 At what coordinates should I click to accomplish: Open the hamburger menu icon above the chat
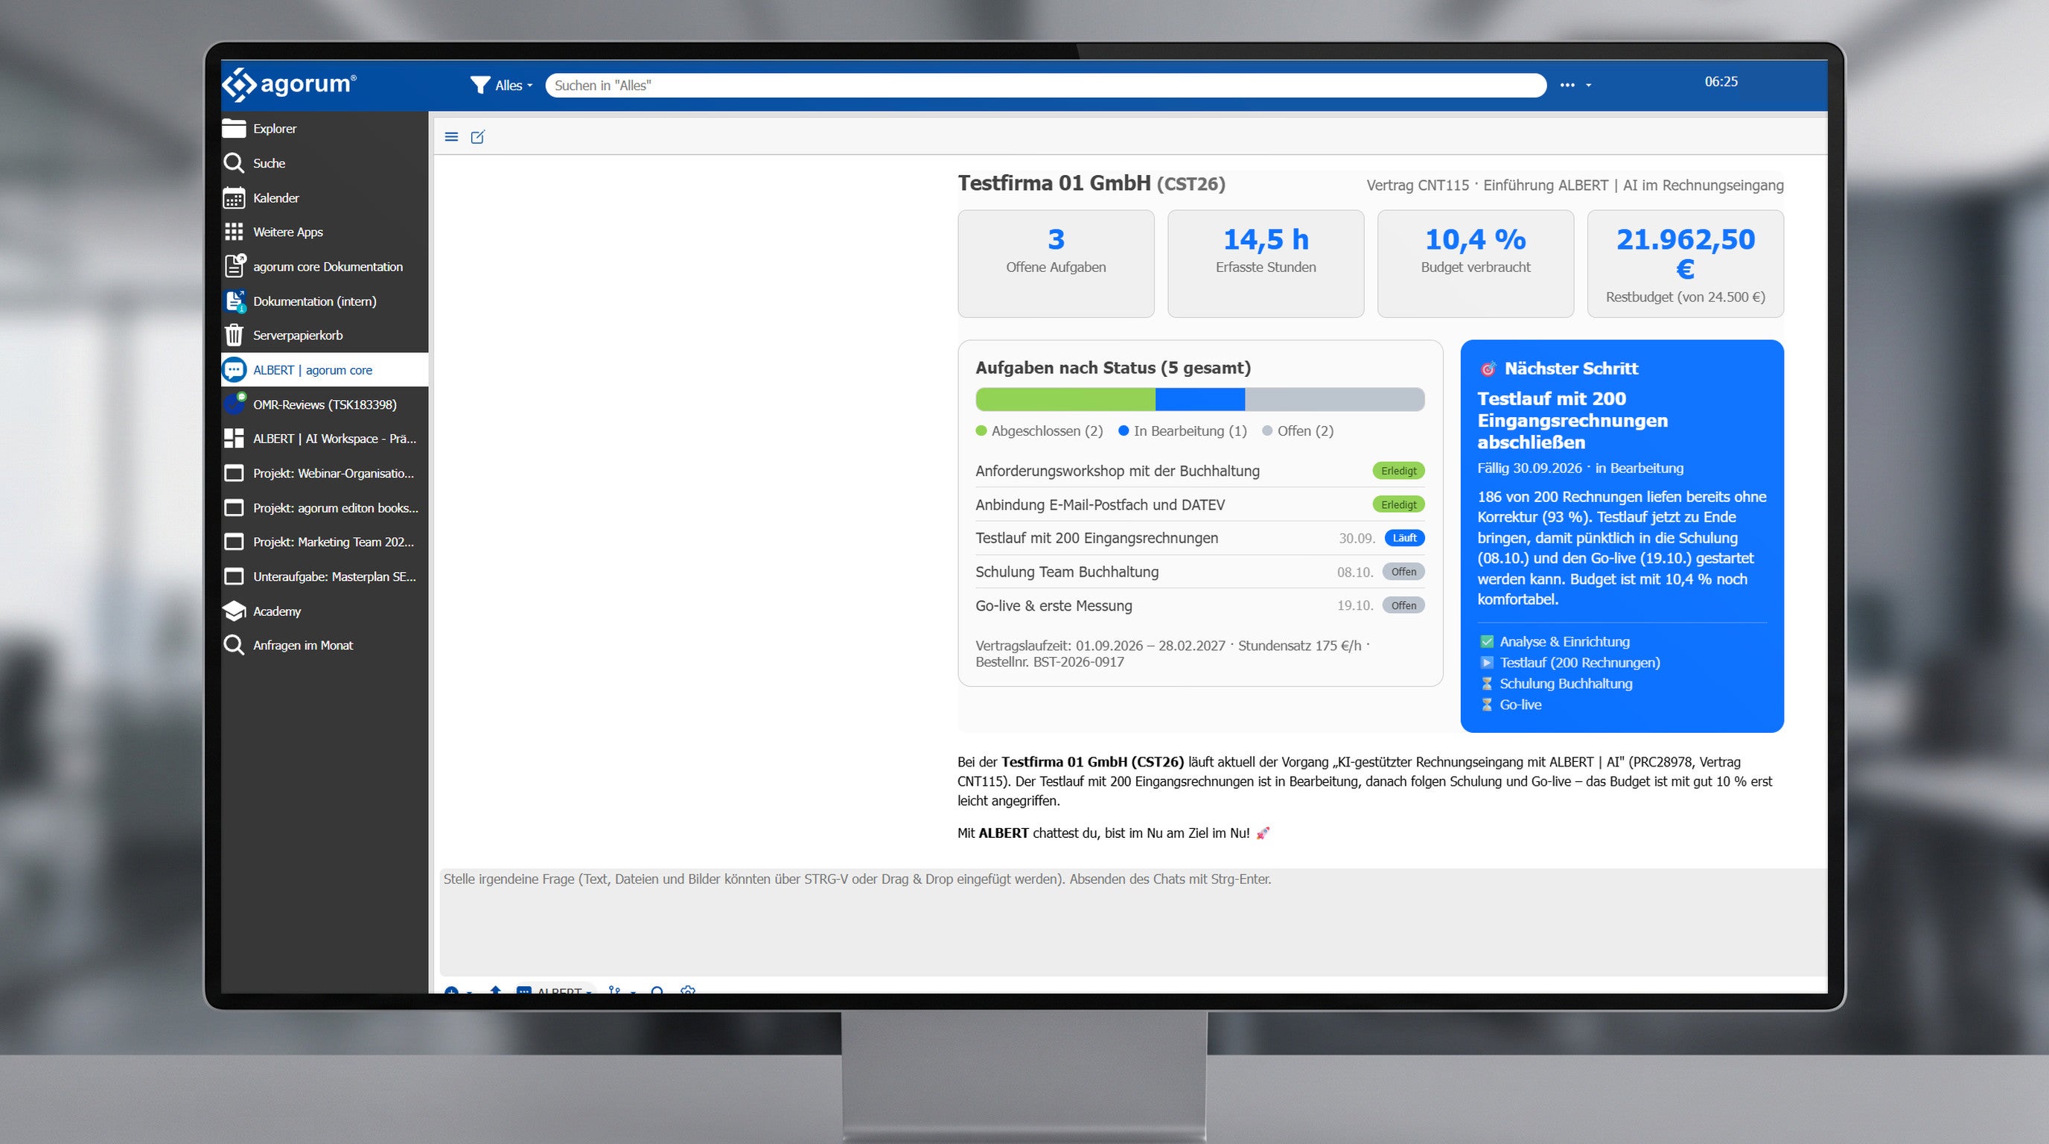451,137
